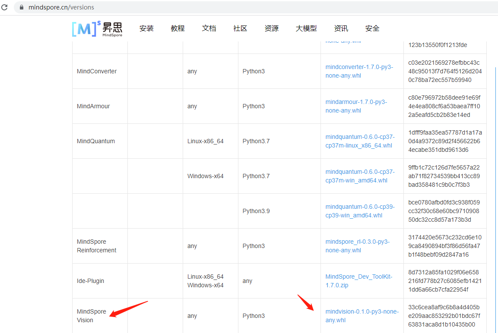Click Python3 in the MindSpore Vision row
The width and height of the screenshot is (498, 333).
[x=254, y=316]
